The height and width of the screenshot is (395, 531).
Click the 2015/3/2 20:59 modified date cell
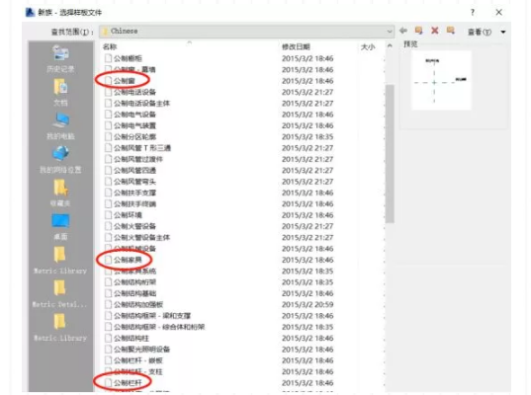[x=308, y=304]
